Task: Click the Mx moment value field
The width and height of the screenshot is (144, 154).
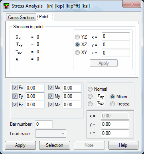Action: click(x=72, y=88)
